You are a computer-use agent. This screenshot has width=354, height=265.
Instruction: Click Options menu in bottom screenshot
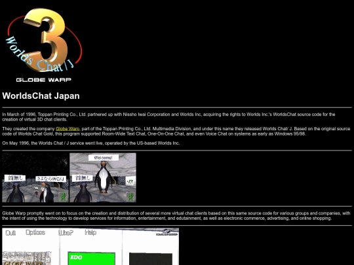click(x=35, y=232)
